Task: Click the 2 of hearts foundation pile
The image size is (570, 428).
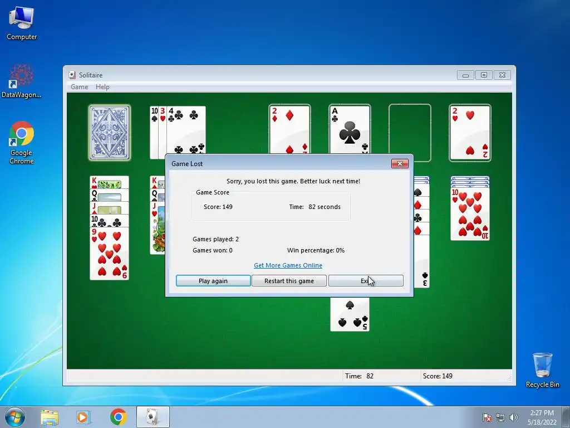Action: 470,133
